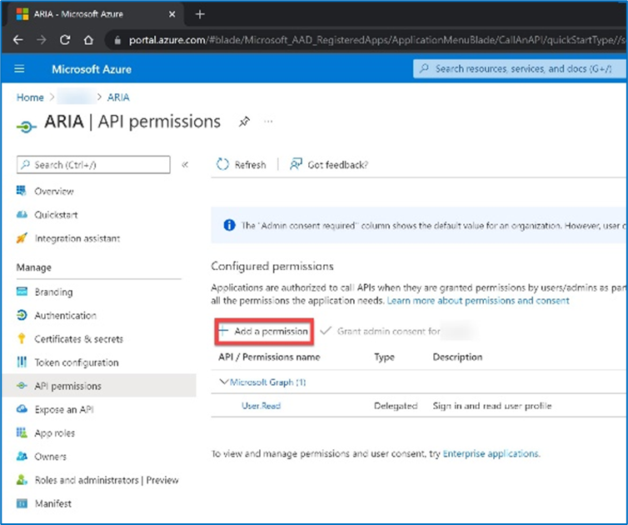The width and height of the screenshot is (628, 525).
Task: Focus the Search resources, services, and docs box
Action: coord(520,68)
